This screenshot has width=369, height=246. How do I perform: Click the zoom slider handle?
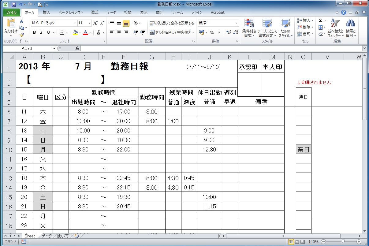(x=343, y=242)
